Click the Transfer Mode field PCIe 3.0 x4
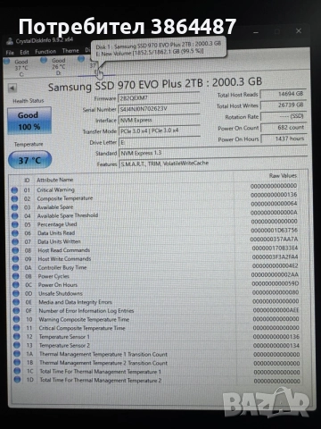This screenshot has height=429, width=321. (x=160, y=130)
